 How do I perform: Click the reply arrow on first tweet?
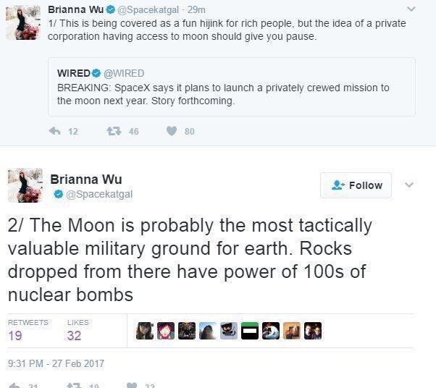coord(55,131)
